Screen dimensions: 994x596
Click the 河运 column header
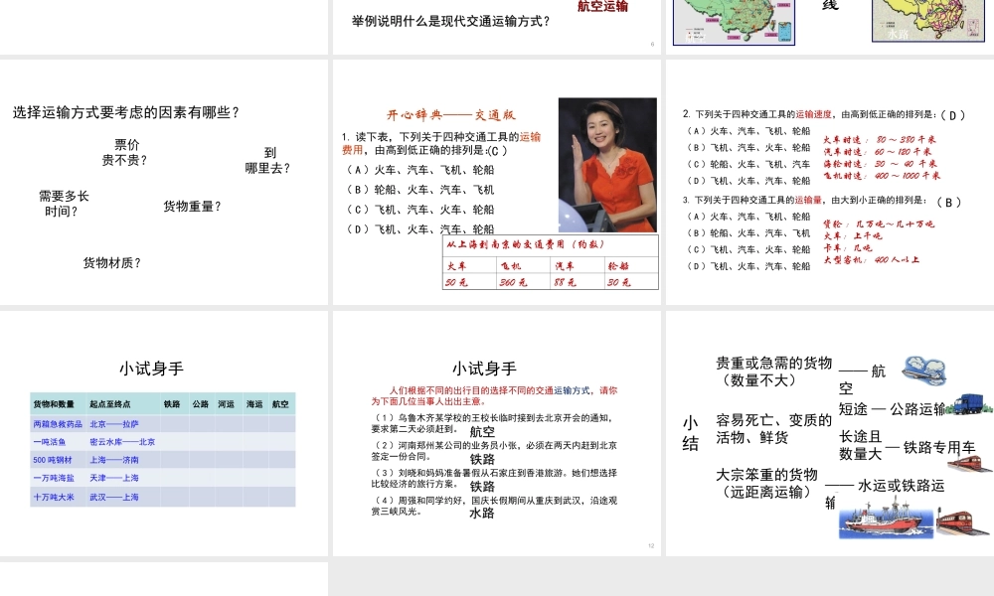click(x=227, y=404)
